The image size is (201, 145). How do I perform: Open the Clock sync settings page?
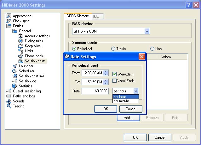coord(21,21)
